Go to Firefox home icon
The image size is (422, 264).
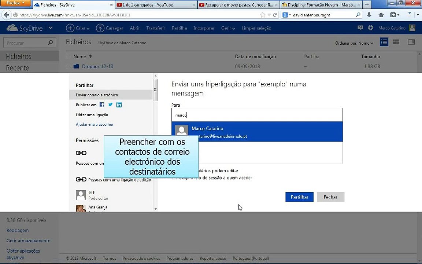pos(381,15)
